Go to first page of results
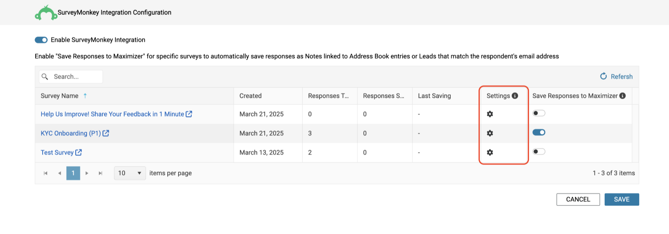The width and height of the screenshot is (669, 234). click(x=46, y=173)
